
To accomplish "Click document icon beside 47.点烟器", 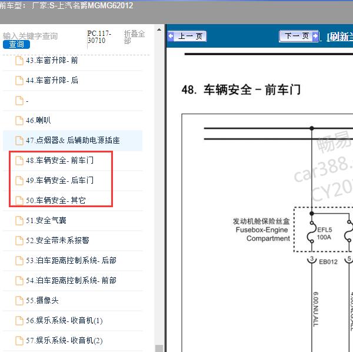I will coord(19,141).
